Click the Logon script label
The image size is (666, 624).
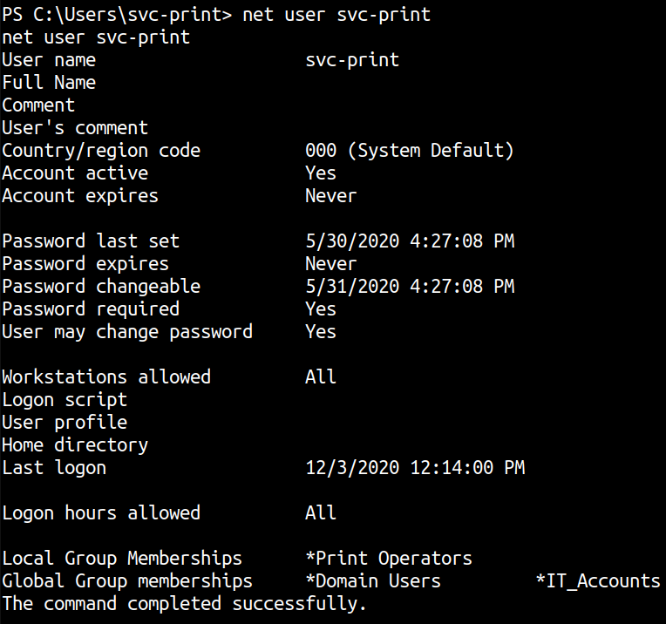pos(65,400)
